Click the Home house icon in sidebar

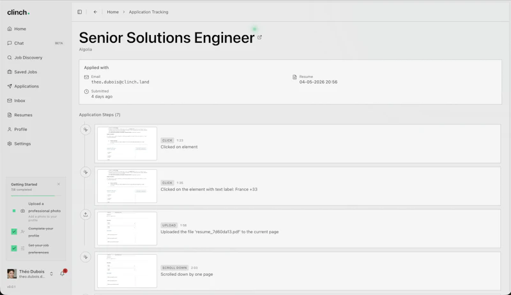[x=10, y=29]
